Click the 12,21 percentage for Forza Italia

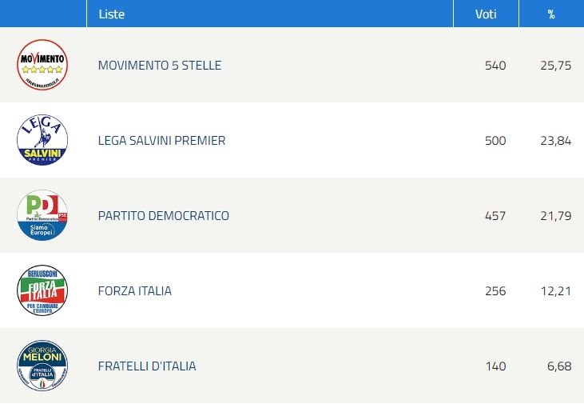[556, 291]
